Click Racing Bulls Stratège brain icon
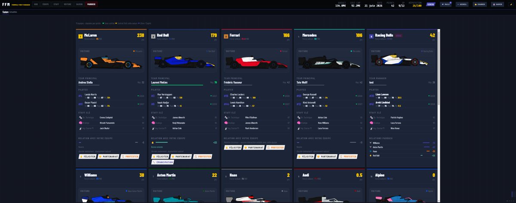This screenshot has height=203, width=516. tap(371, 123)
